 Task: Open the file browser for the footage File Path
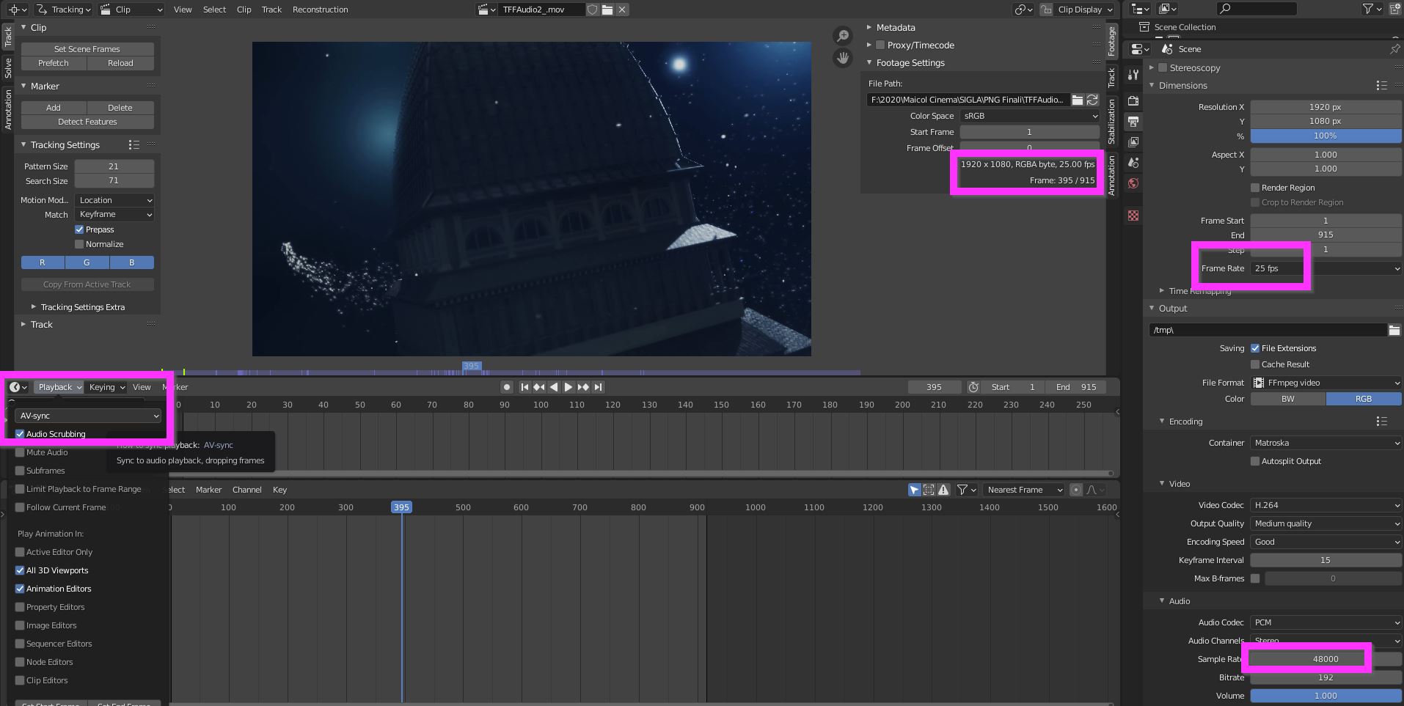click(x=1078, y=100)
